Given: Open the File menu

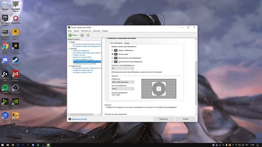Looking at the screenshot, I should point(70,31).
